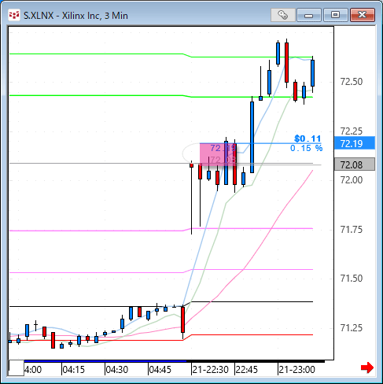Click the 71.25 price scale label
Viewport: 383px width, 384px height.
[352, 327]
